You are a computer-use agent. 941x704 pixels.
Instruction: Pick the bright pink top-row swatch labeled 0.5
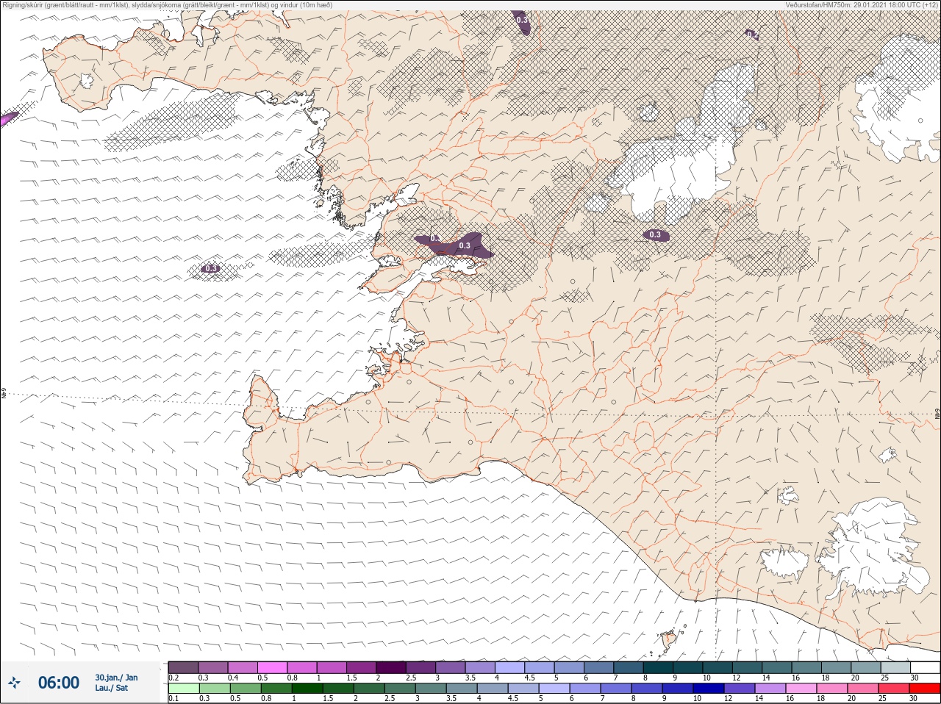(273, 667)
